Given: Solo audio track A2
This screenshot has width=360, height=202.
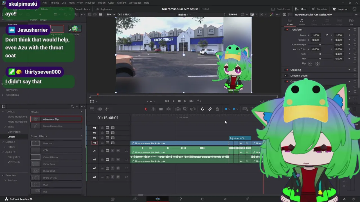Looking at the screenshot, I should pos(113,159).
